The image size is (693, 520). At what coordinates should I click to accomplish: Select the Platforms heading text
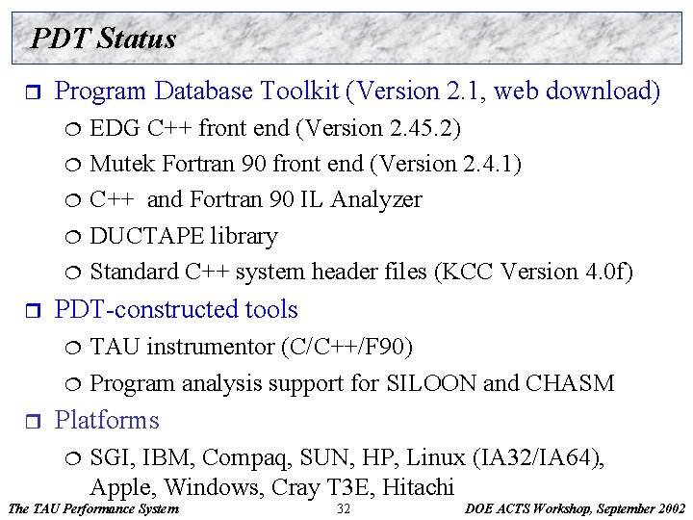click(x=107, y=420)
